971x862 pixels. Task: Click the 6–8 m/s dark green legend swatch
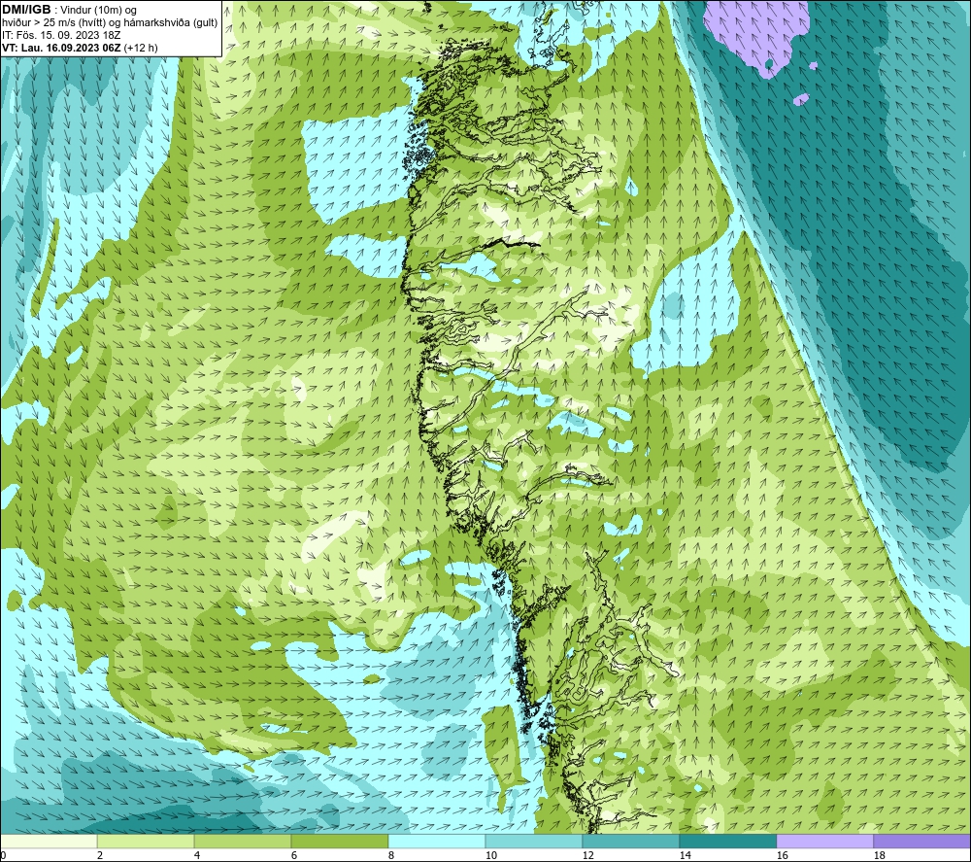coord(339,841)
